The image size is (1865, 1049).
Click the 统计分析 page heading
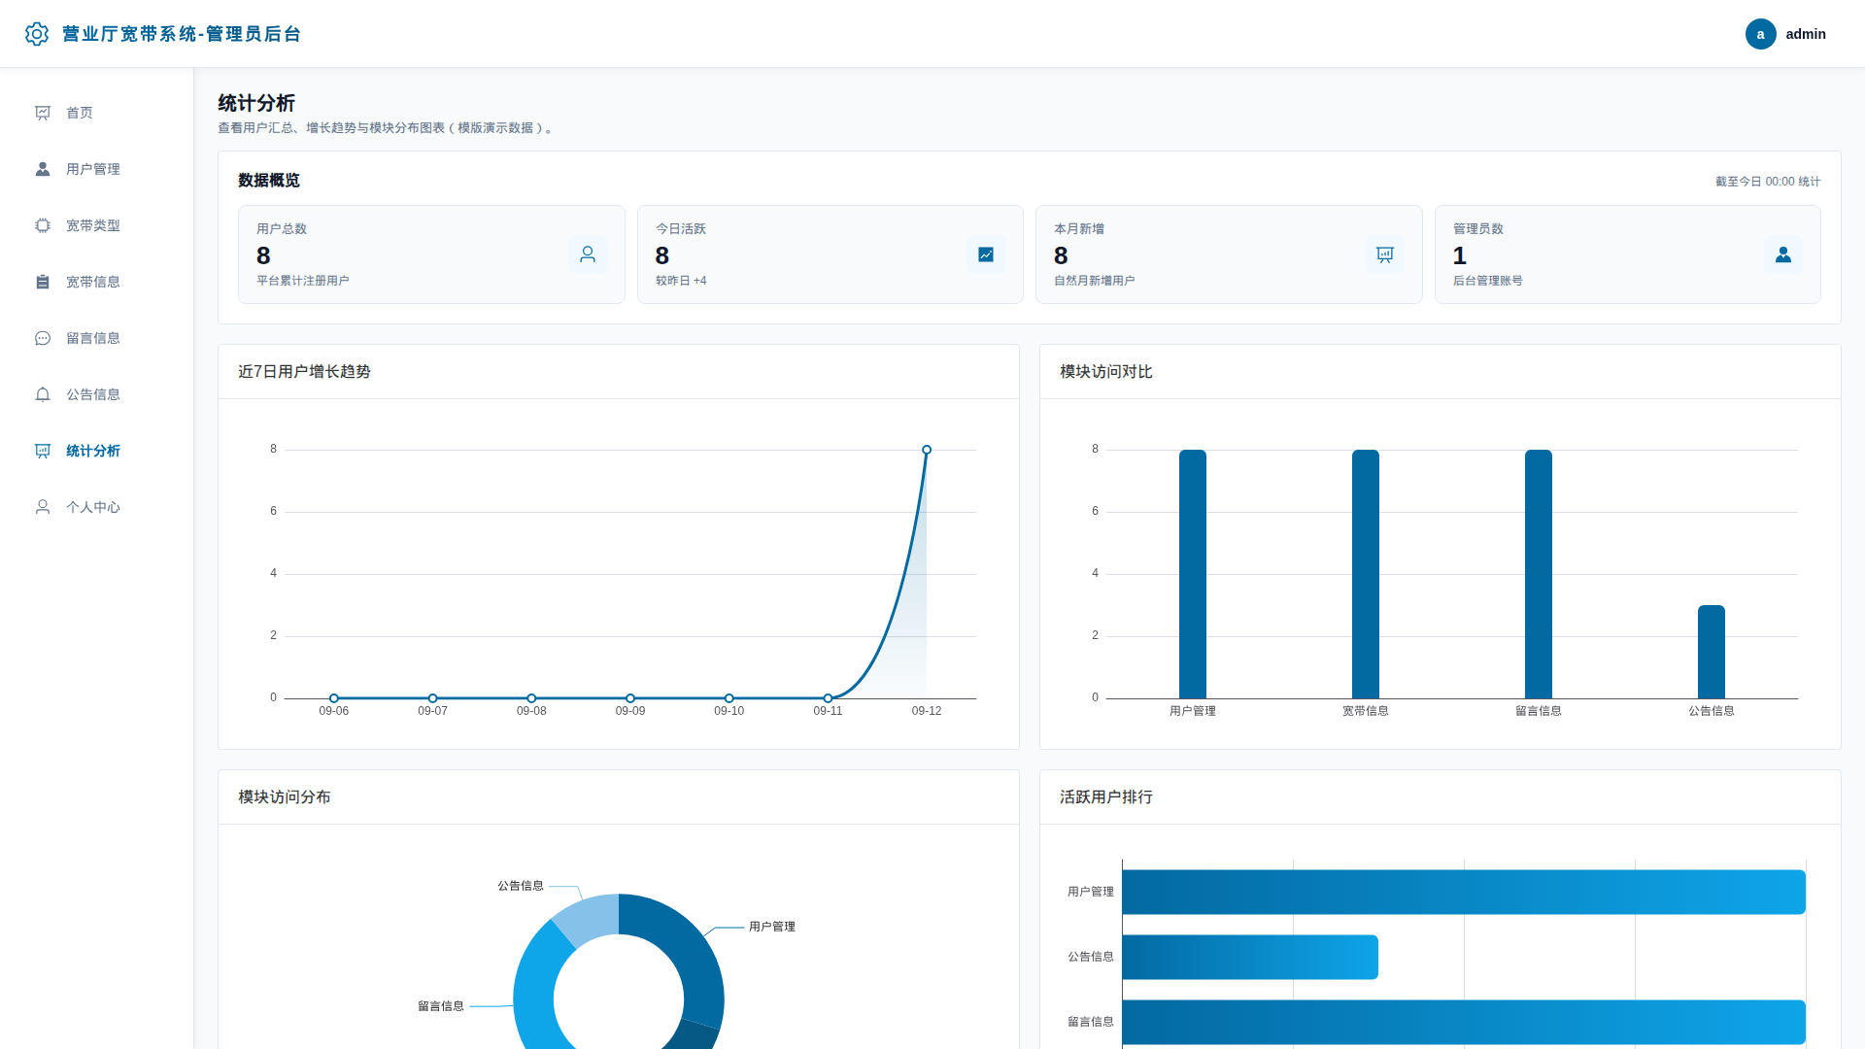click(x=256, y=103)
